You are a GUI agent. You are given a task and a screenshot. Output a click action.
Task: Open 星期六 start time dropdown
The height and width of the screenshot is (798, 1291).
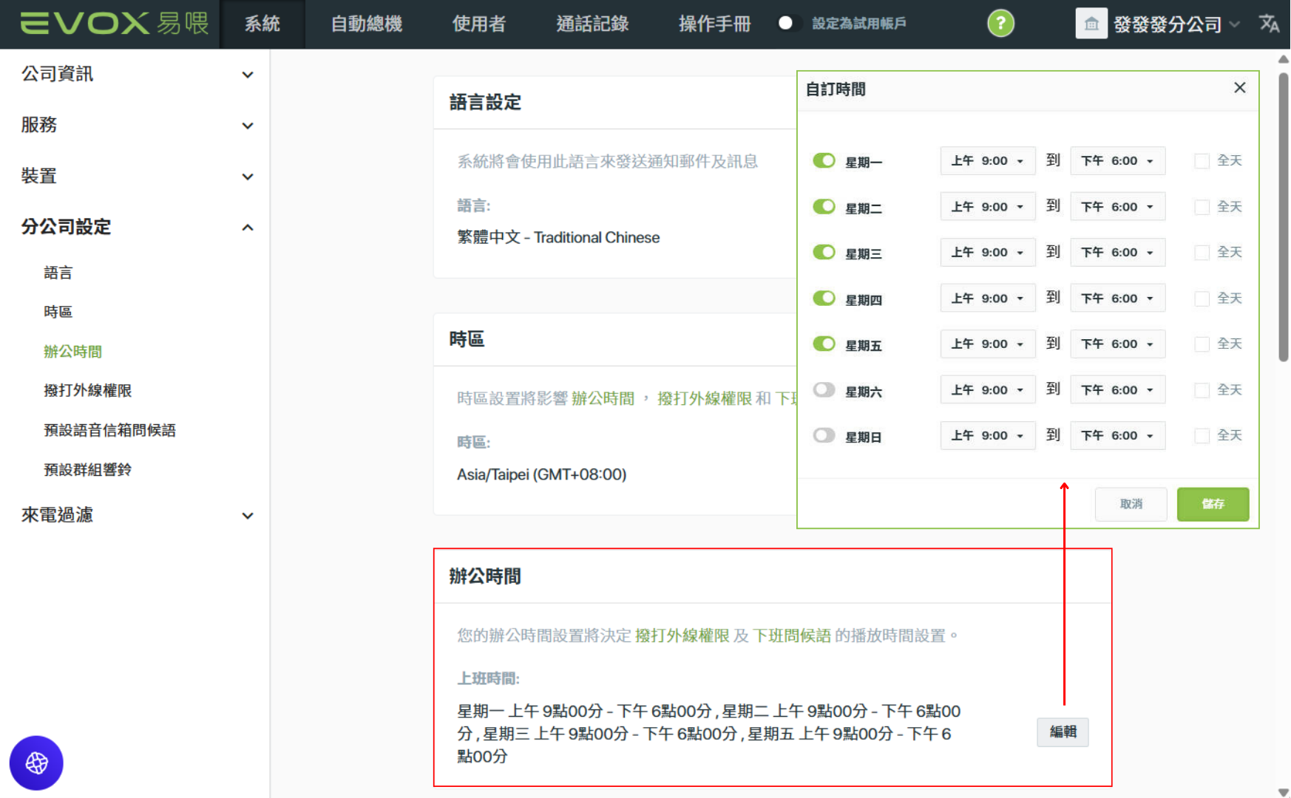(x=988, y=389)
